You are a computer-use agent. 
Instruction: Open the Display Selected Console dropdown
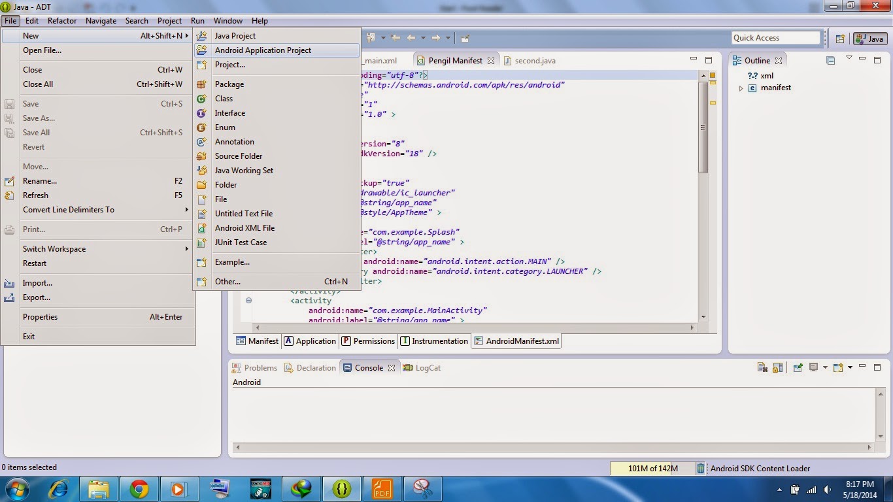pos(825,367)
